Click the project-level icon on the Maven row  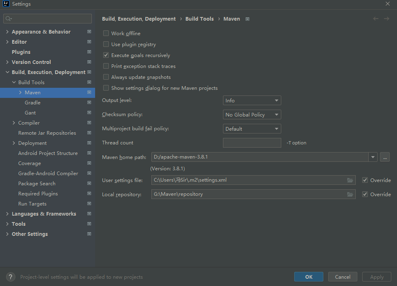(x=89, y=92)
